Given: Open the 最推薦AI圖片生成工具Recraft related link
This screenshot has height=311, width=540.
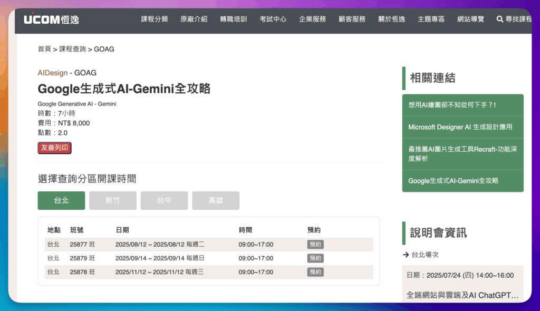Looking at the screenshot, I should [463, 154].
